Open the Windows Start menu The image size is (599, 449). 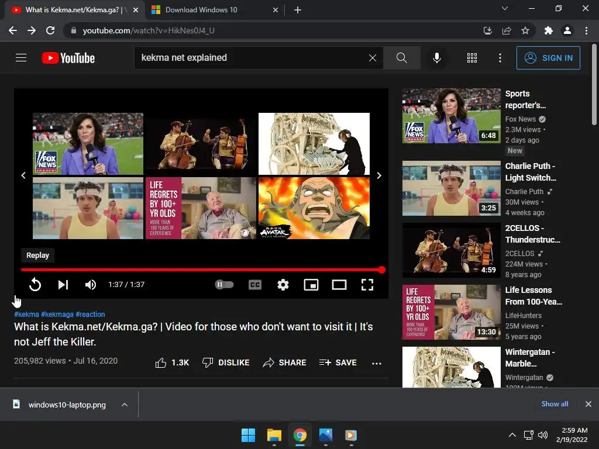point(248,435)
